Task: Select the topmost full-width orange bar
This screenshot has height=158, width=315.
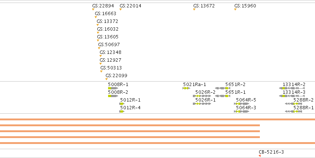Action: pos(158,119)
